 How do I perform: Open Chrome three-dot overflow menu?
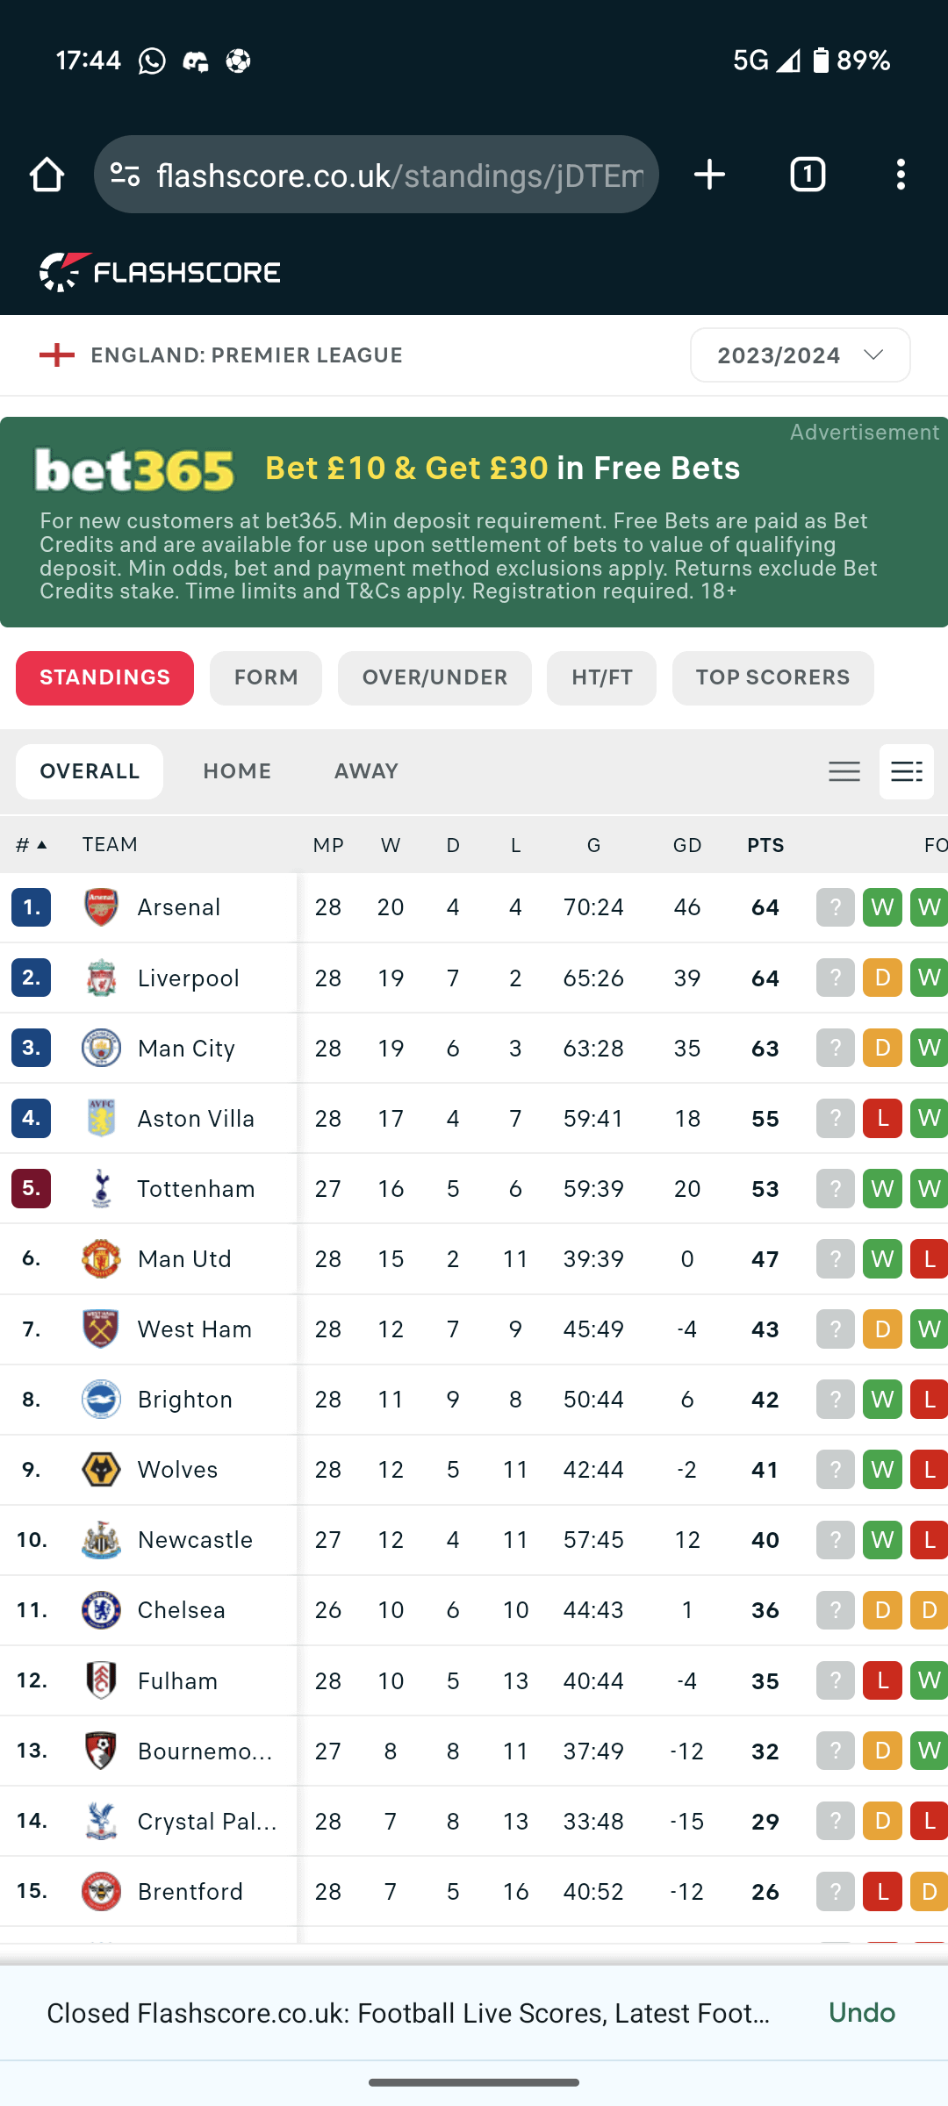pyautogui.click(x=901, y=175)
